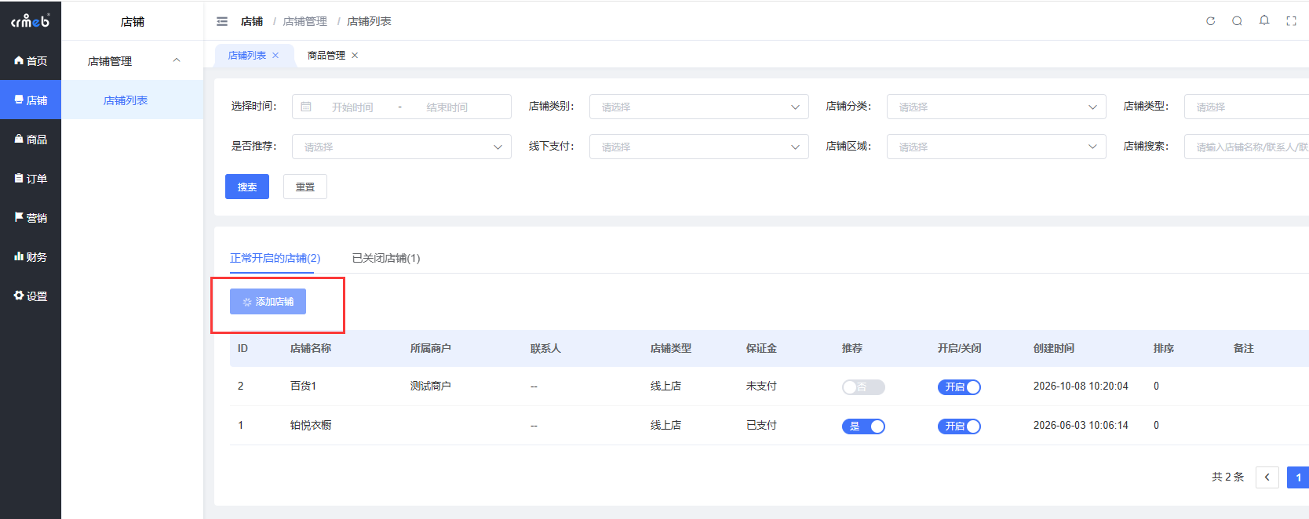
Task: Click the search icon in header
Action: tap(1237, 21)
